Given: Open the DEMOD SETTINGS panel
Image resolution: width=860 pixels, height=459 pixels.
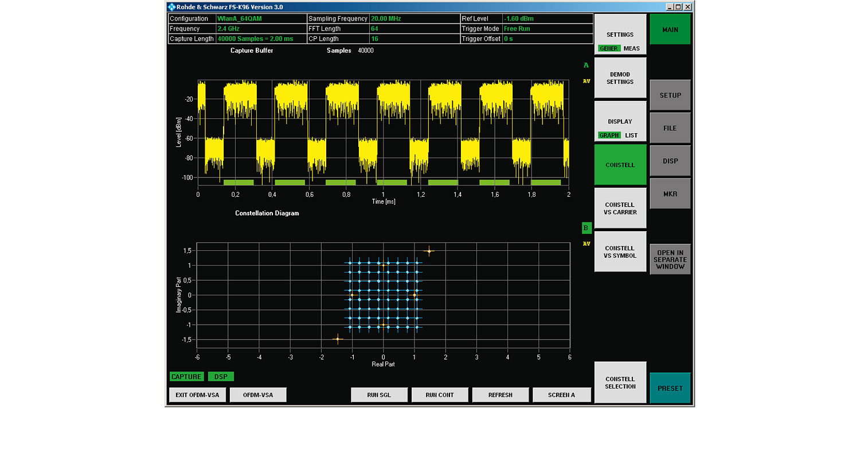Looking at the screenshot, I should (x=620, y=77).
